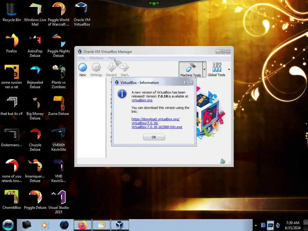Select the Peggle Nights Deluxe desktop icon
The height and width of the screenshot is (231, 308).
59,46
